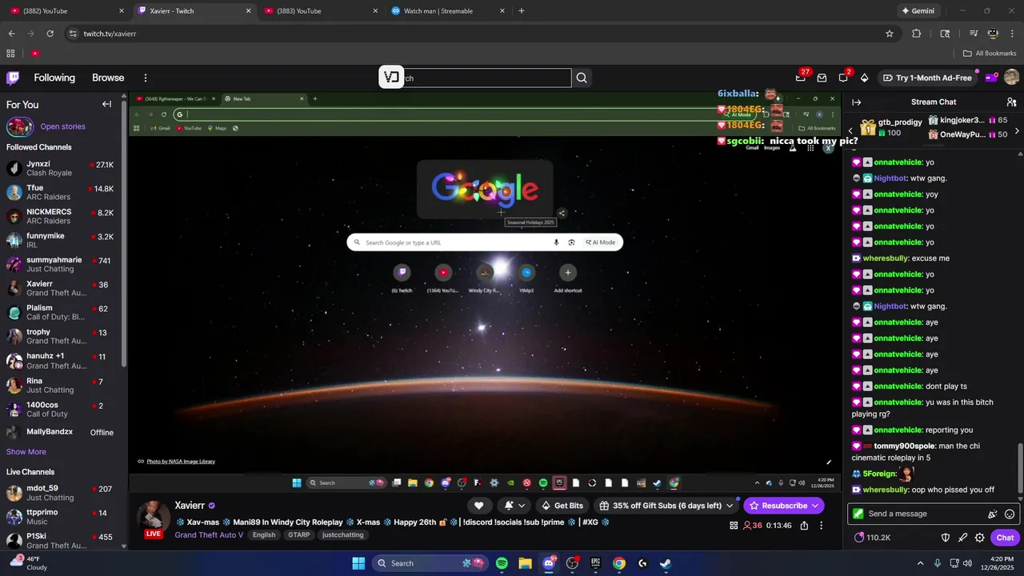1024x576 pixels.
Task: Click the GTARP tag
Action: tap(298, 534)
